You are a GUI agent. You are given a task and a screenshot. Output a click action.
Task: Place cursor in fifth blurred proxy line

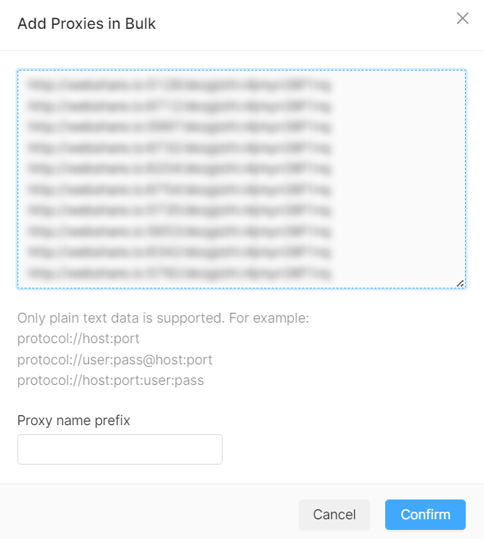(x=179, y=169)
